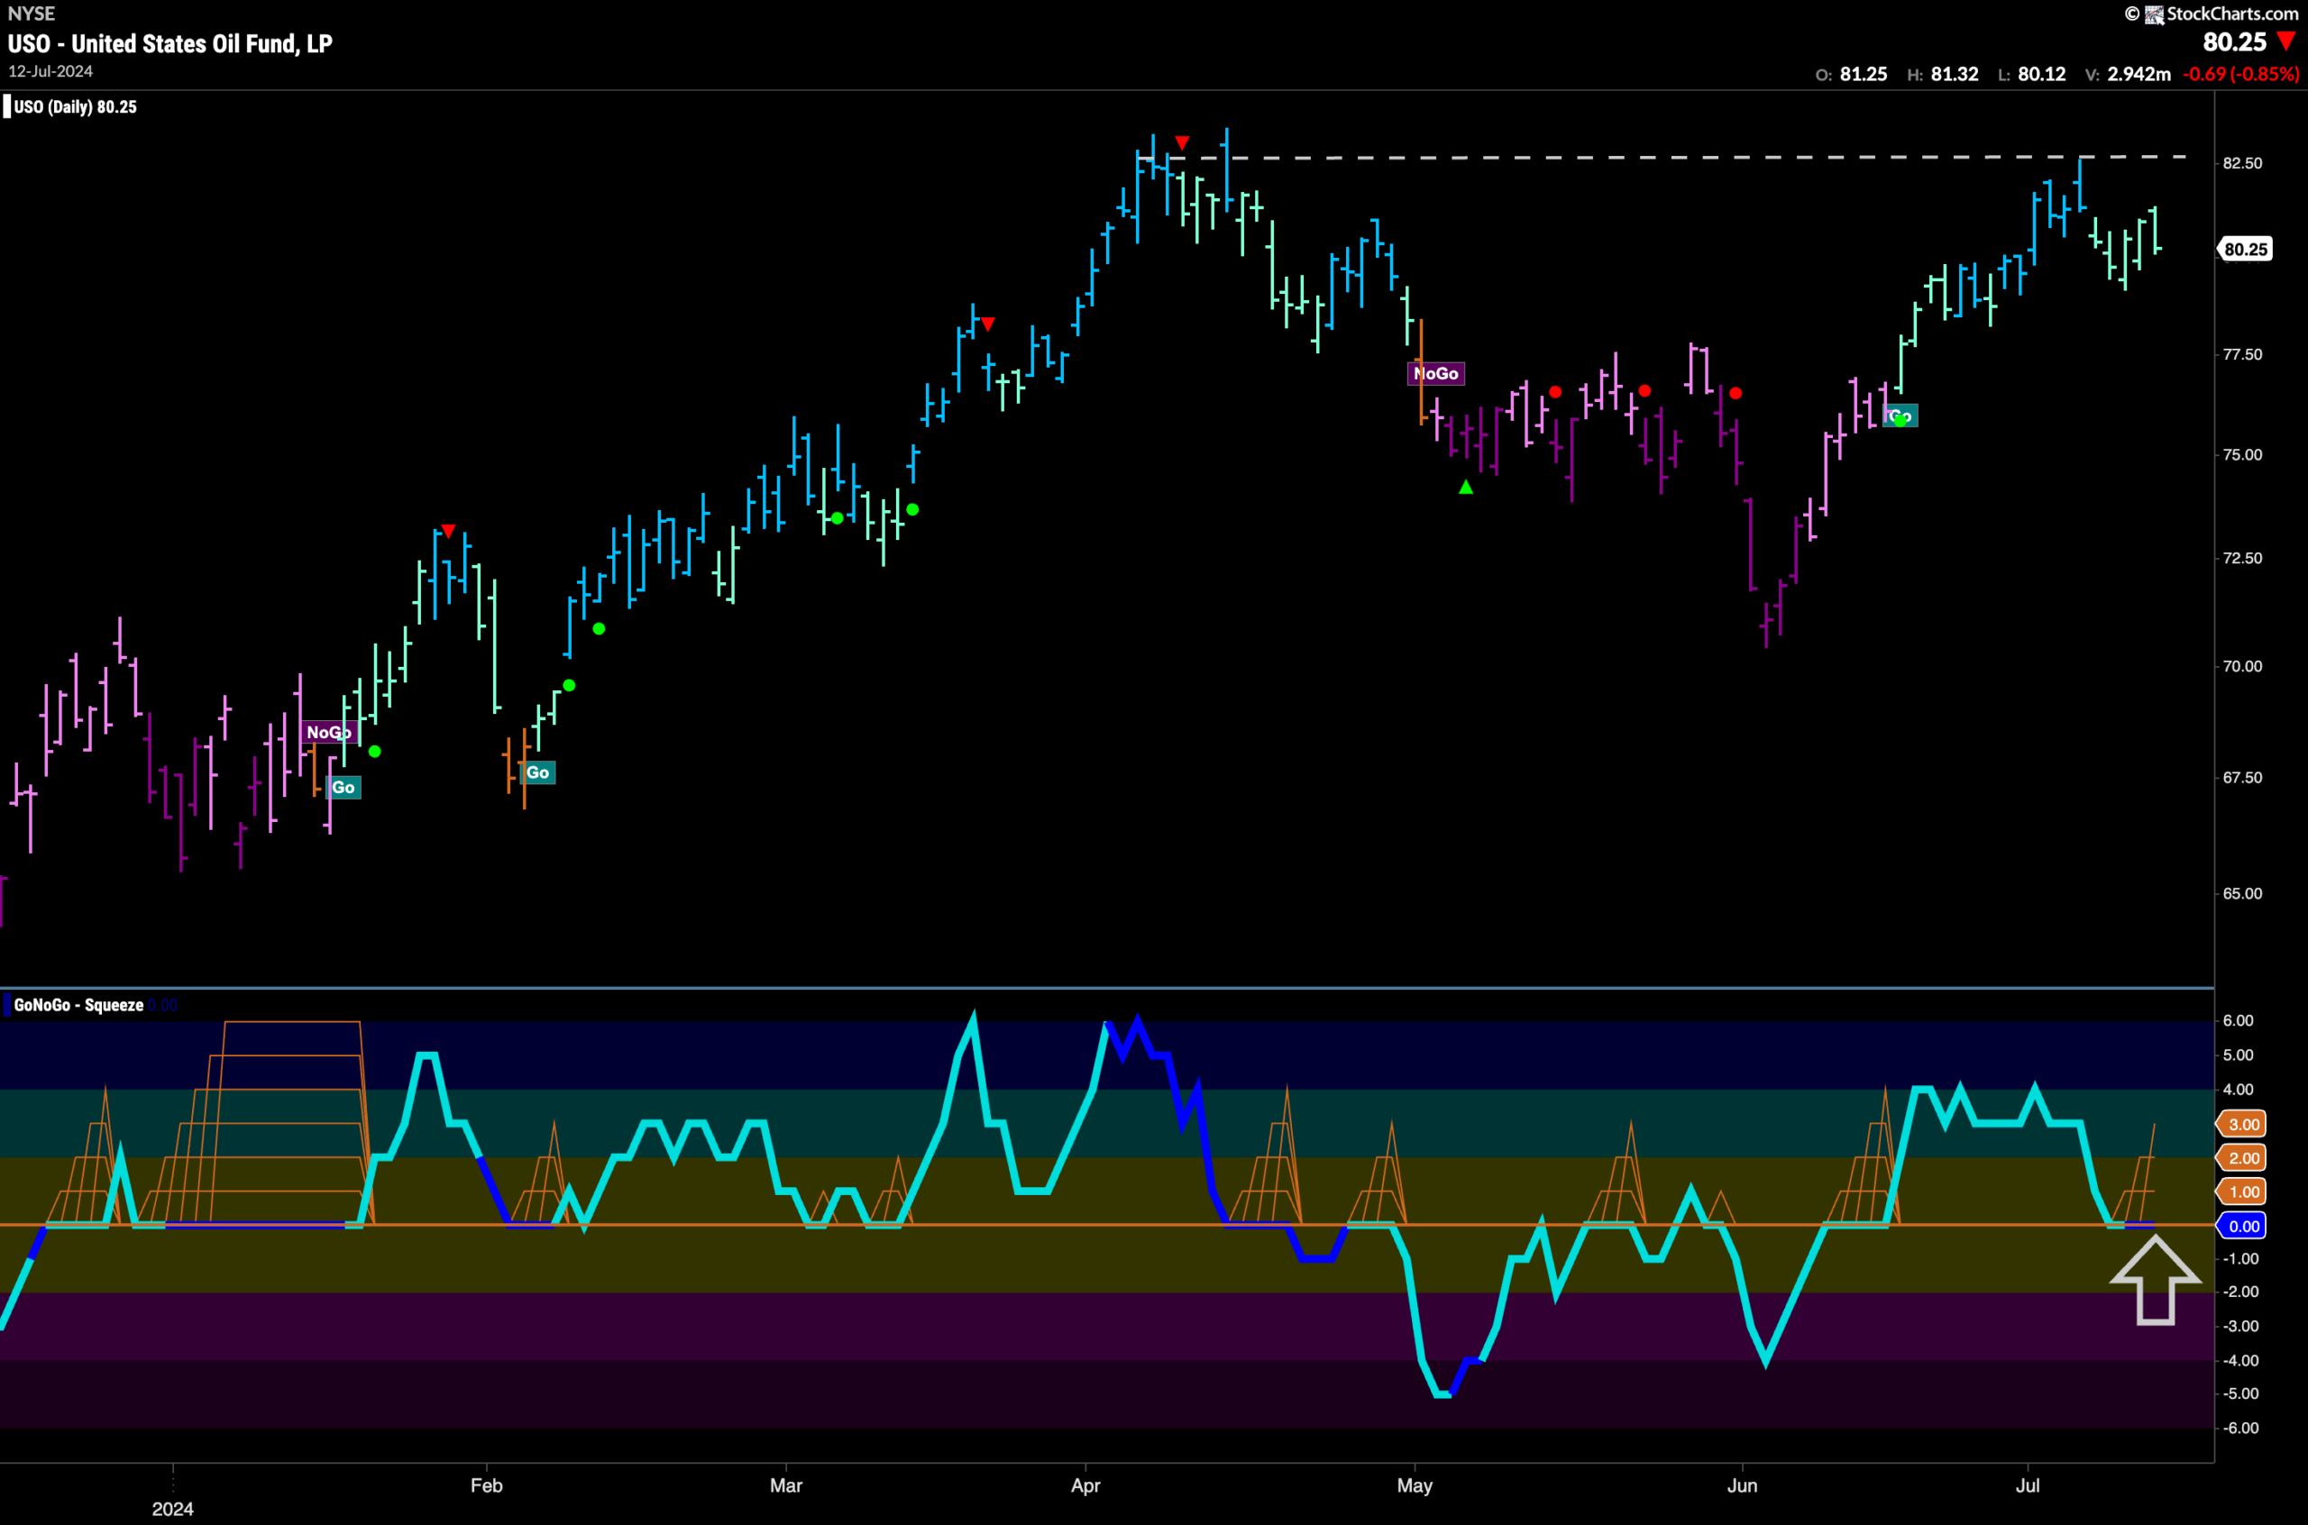Screen dimensions: 2308x1525
Task: Click the low value 80.12
Action: pyautogui.click(x=2041, y=74)
